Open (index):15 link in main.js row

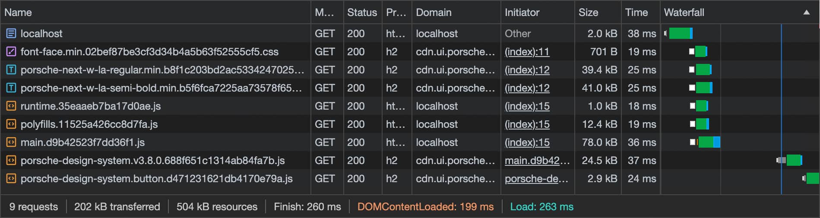[527, 142]
